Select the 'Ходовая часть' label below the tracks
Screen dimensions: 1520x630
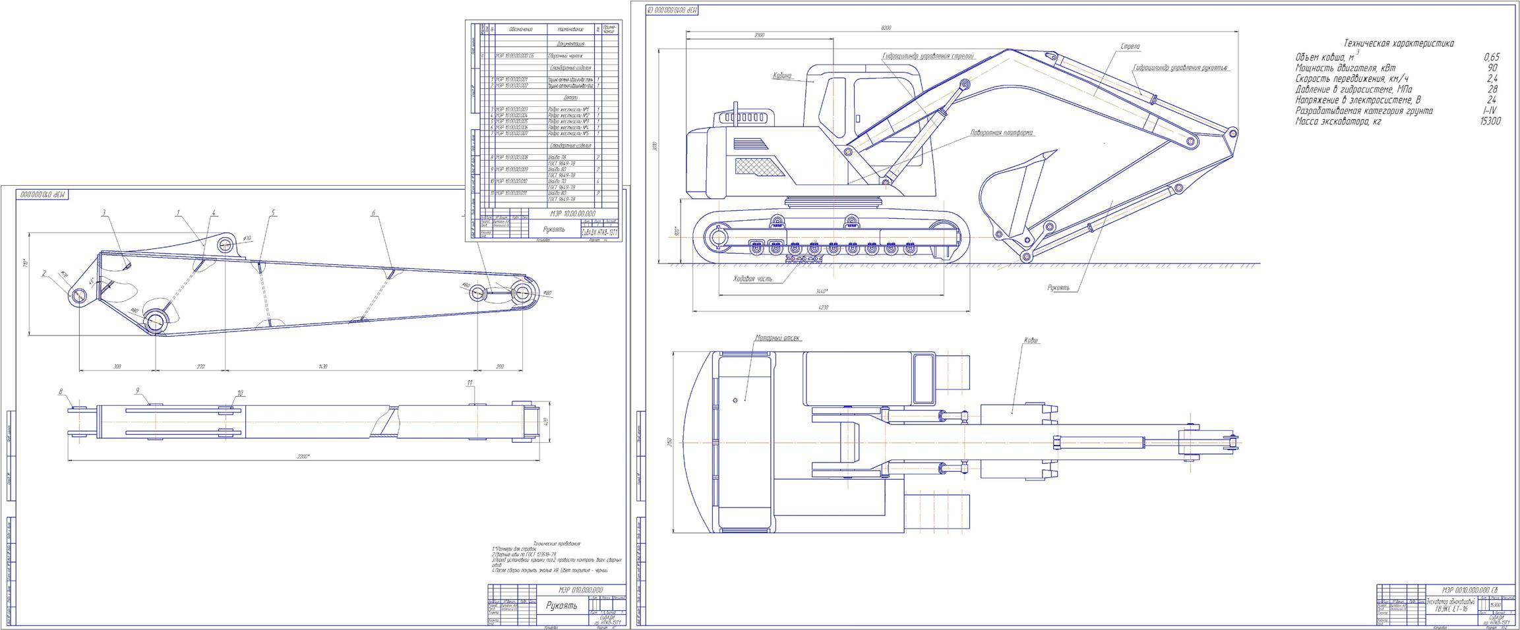(752, 279)
